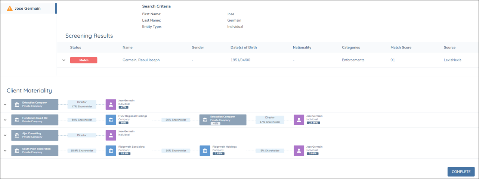
Task: Click the 10% Shareholder relationship label
Action: pos(176,151)
